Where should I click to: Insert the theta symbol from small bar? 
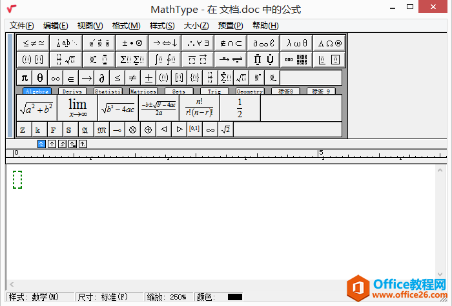point(40,78)
